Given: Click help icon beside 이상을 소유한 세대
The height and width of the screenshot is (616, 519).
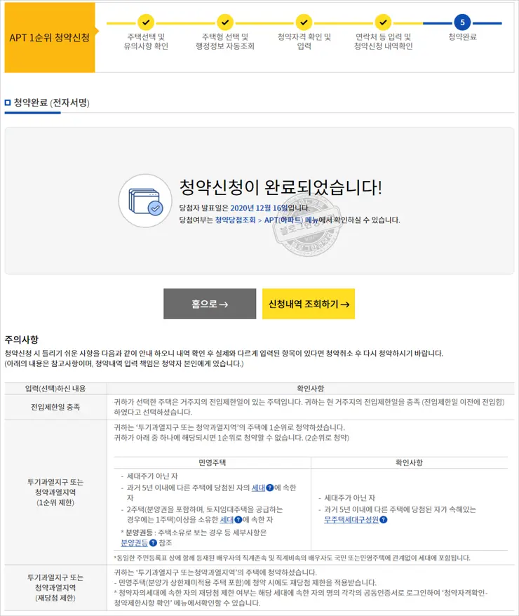Looking at the screenshot, I should click(x=238, y=520).
